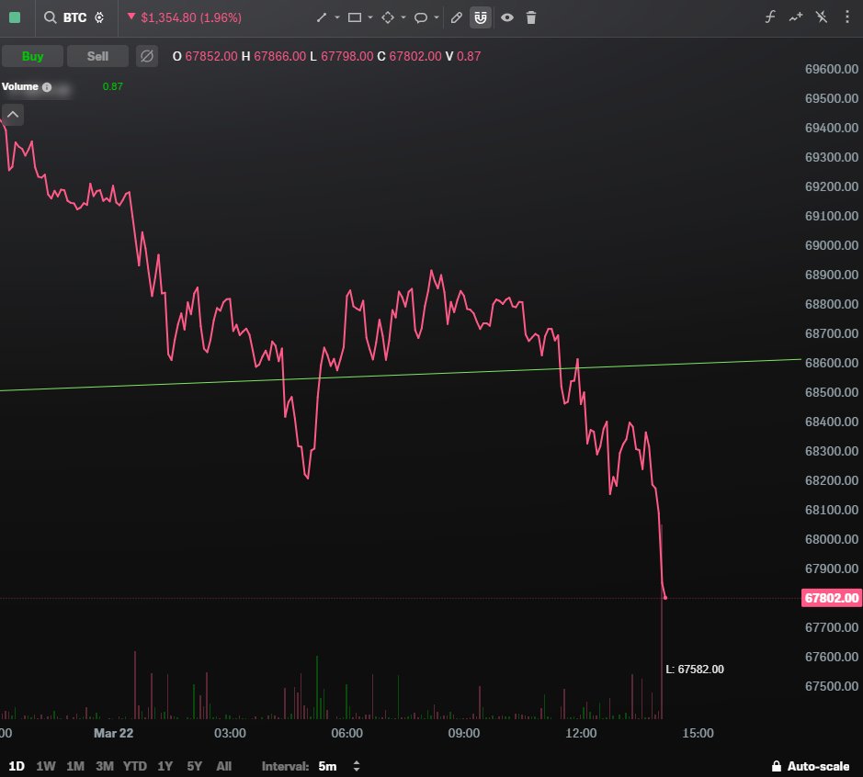863x777 pixels.
Task: Click the 15:00 time axis label
Action: point(698,733)
